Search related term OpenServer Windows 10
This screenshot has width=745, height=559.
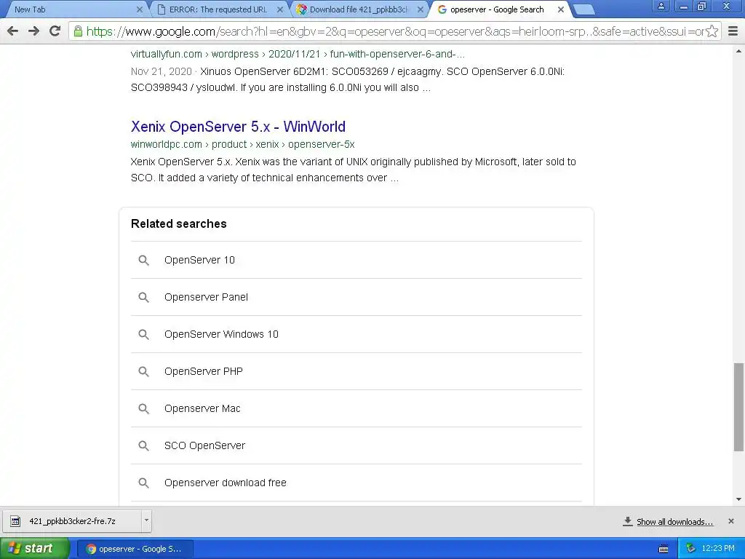221,334
